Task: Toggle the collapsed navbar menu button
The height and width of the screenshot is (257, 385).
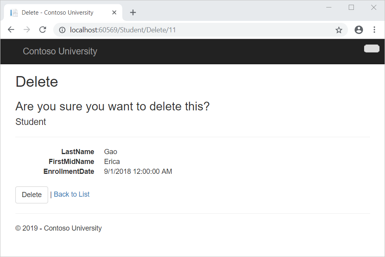Action: (371, 48)
